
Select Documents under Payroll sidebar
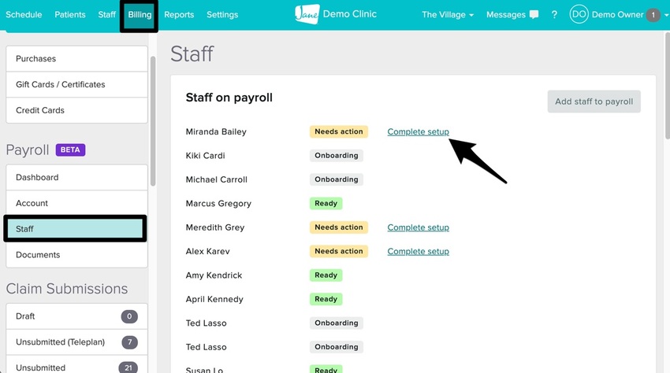click(x=76, y=255)
